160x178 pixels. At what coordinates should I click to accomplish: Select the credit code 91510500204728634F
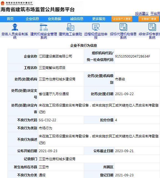point(133,56)
